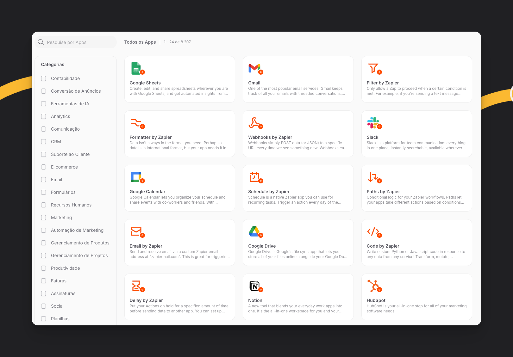Open the Google Sheets app title
Image resolution: width=513 pixels, height=357 pixels.
(145, 83)
